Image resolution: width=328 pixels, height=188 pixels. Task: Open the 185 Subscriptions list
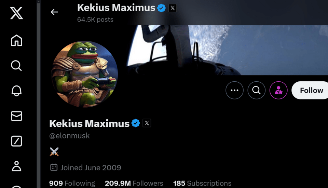(202, 183)
